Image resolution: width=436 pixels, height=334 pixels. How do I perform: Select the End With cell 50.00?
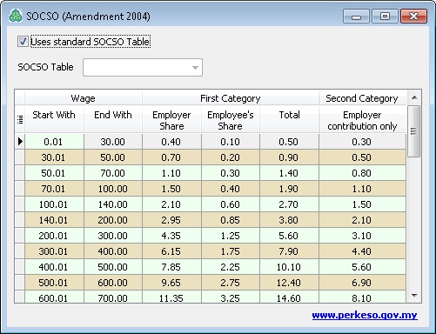click(113, 157)
